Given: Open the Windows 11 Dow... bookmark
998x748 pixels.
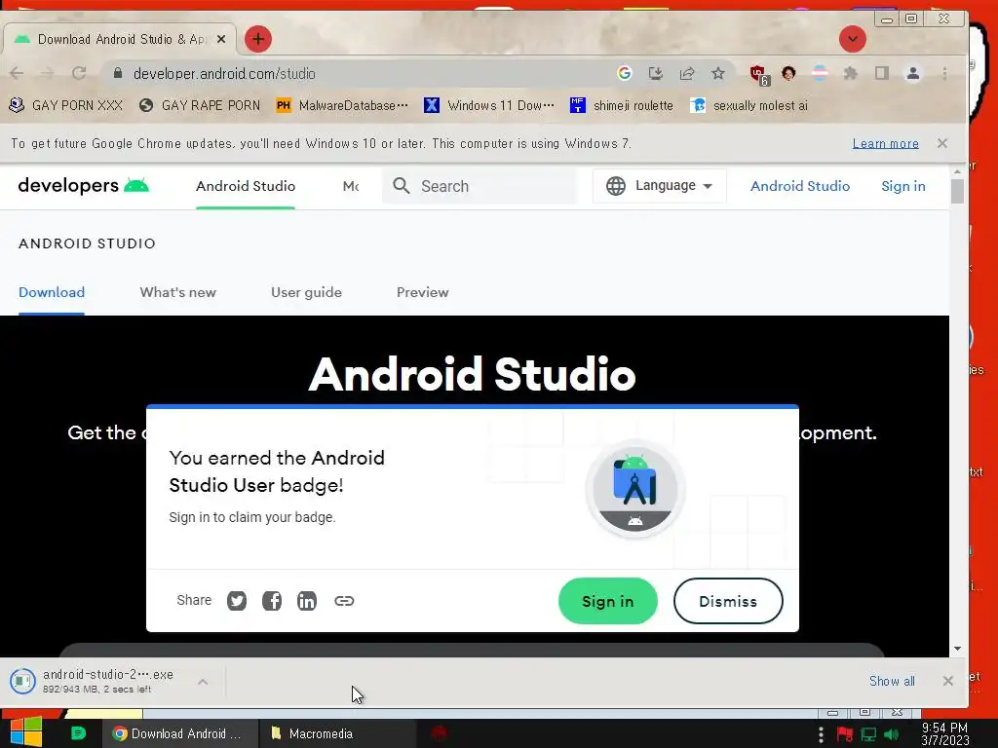Looking at the screenshot, I should click(489, 105).
